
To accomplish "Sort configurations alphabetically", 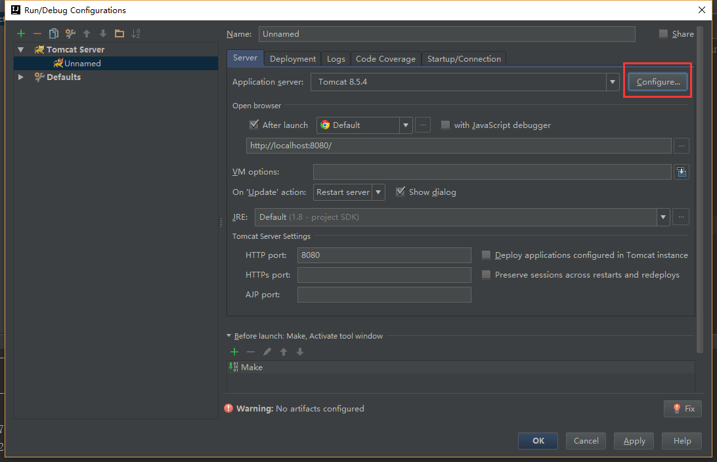I will click(x=136, y=33).
